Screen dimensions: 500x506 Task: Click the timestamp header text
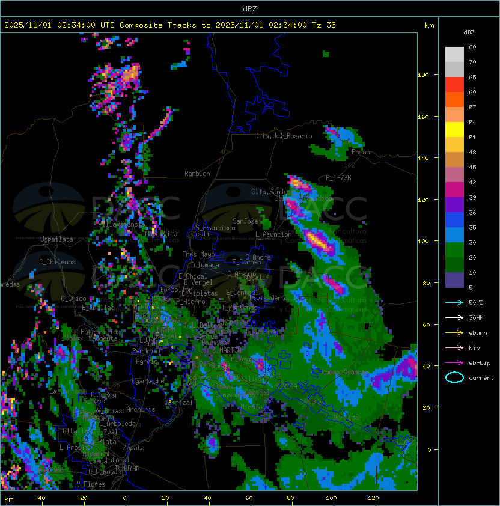point(170,25)
